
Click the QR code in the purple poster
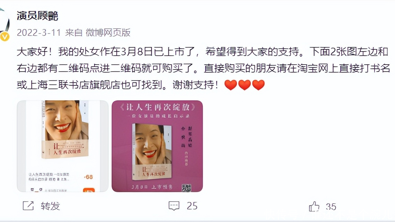pyautogui.click(x=186, y=187)
